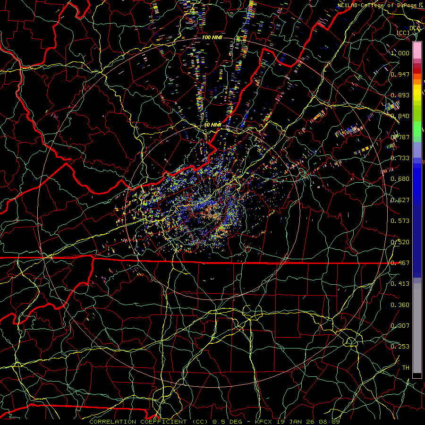Click the lavender segment of the color bar
The height and width of the screenshot is (425, 425).
point(417,150)
